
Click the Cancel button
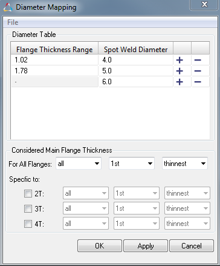tap(192, 246)
